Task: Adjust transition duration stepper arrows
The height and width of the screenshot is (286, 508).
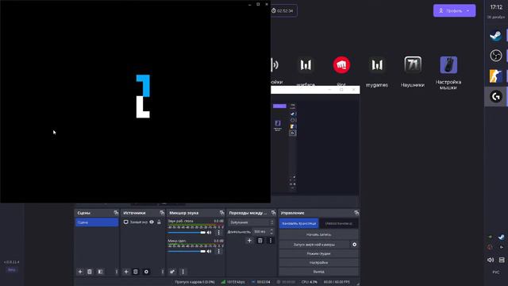Action: (x=271, y=231)
